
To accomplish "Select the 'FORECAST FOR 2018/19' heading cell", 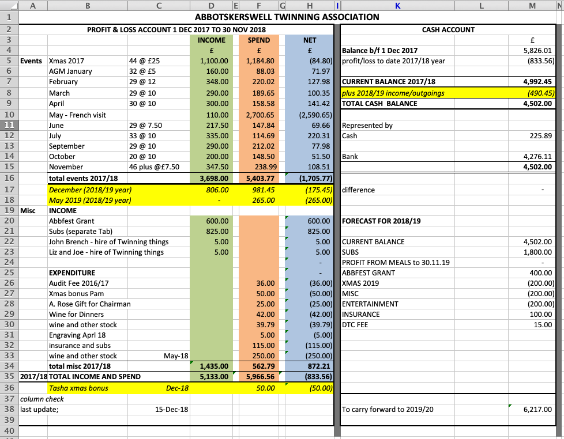I will click(381, 221).
